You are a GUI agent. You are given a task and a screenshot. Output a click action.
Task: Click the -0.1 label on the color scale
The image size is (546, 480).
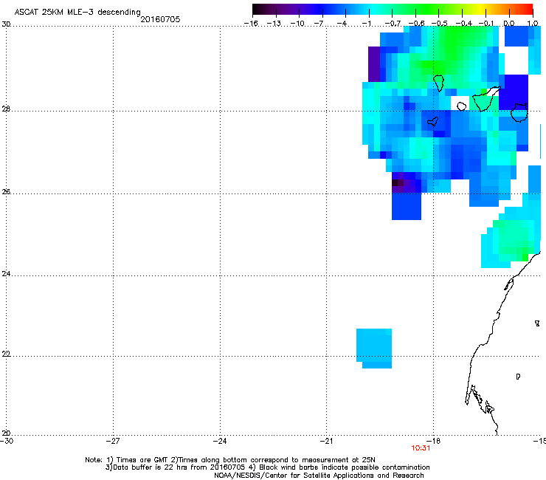(x=486, y=24)
